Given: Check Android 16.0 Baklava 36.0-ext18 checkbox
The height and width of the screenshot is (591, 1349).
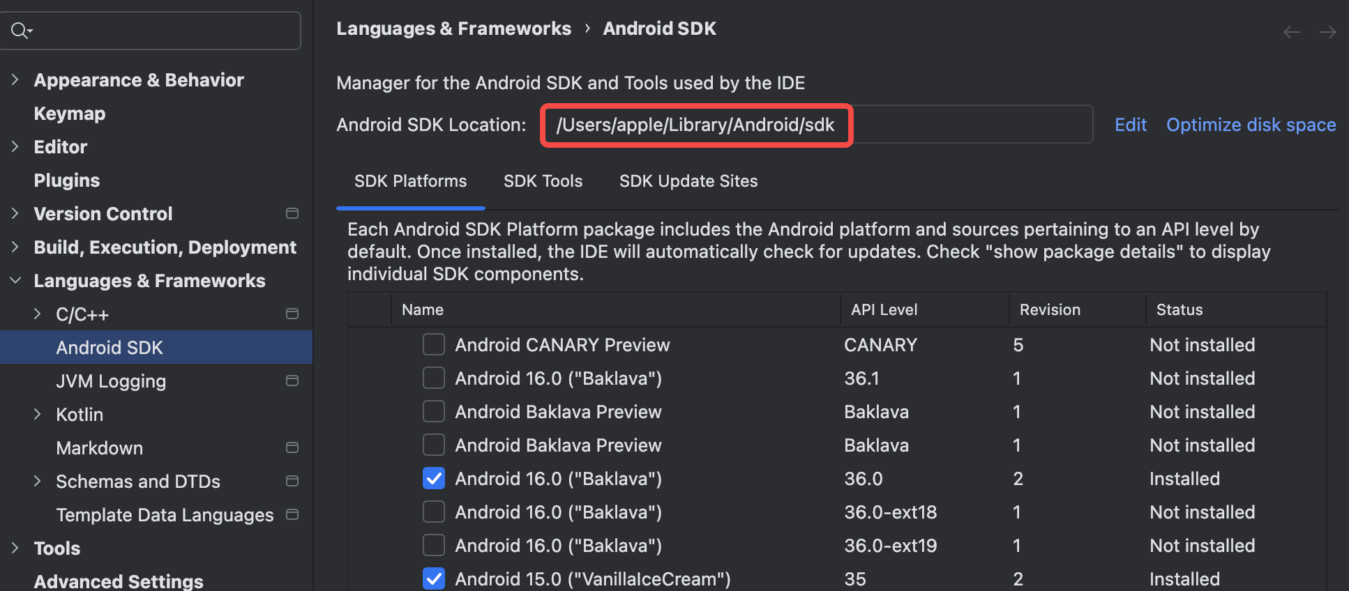Looking at the screenshot, I should 434,512.
